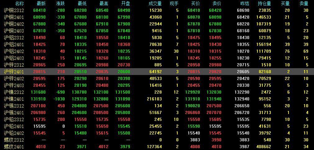Click 沪铝2403 latest price 18245
314x150 pixels.
tap(40, 58)
